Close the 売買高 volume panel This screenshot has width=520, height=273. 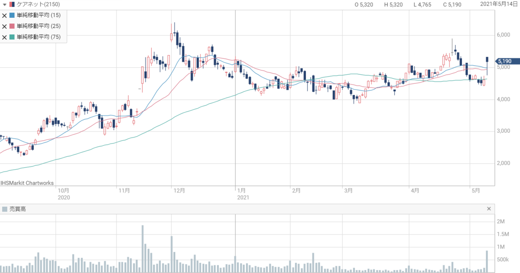coord(489,209)
